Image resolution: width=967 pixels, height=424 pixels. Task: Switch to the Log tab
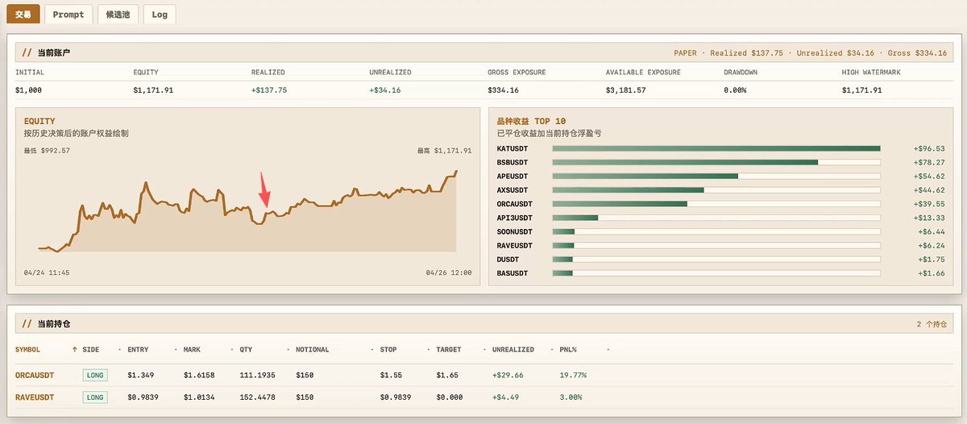(160, 14)
